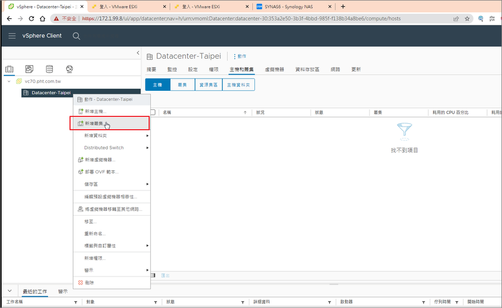Go back in browser history
The height and width of the screenshot is (308, 502).
coord(9,19)
